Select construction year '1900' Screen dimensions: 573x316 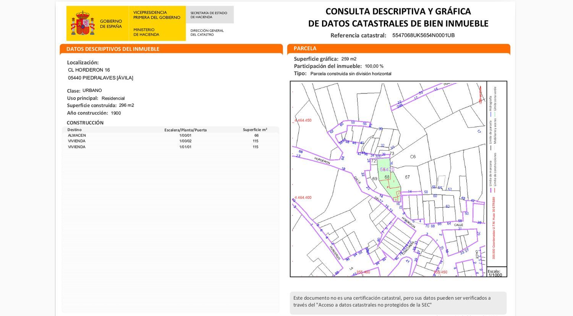tap(116, 113)
